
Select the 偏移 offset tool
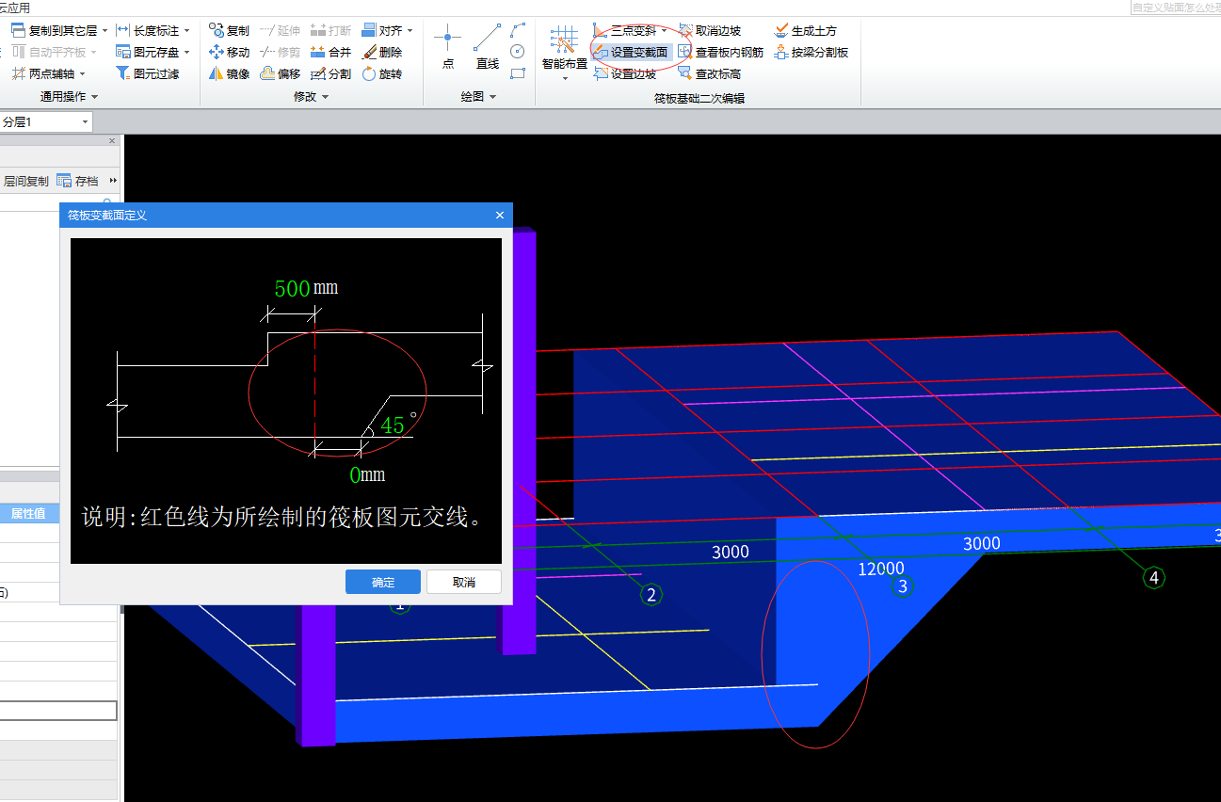click(280, 73)
